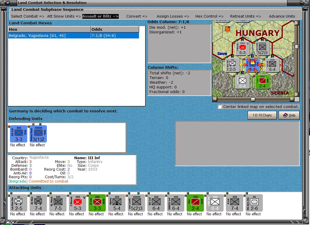The image size is (310, 225).
Task: Click the Select Combat subphase step
Action: (28, 16)
